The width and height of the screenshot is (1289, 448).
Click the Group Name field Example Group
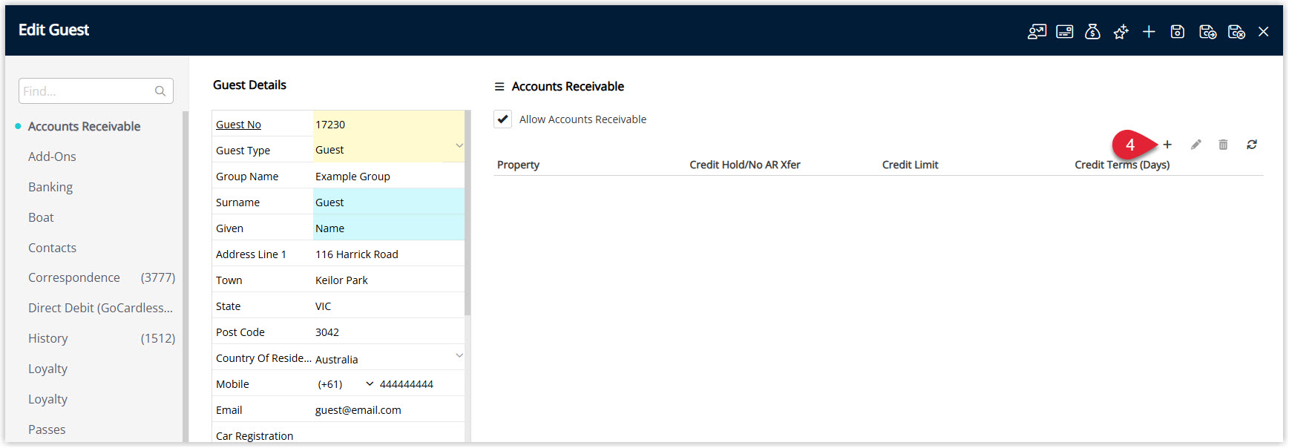(x=388, y=176)
